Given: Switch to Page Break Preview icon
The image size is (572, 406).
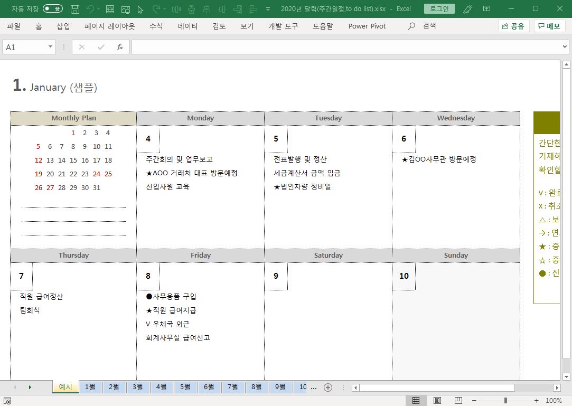Looking at the screenshot, I should point(458,401).
